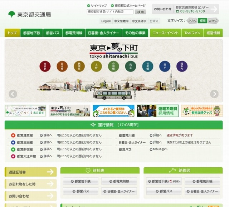Click the yellow 上野 circle in banner
Screen dimensions: 229x207
point(96,66)
